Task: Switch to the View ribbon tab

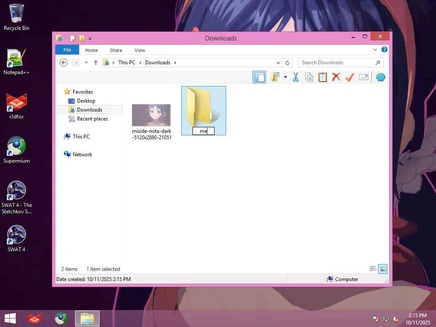Action: tap(140, 50)
